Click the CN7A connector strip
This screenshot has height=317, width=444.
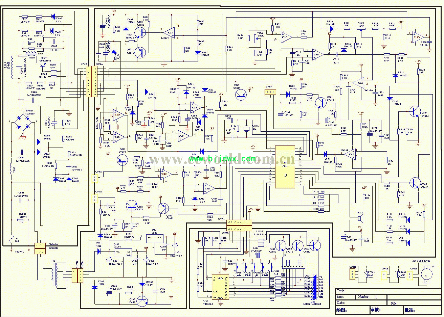[239, 223]
